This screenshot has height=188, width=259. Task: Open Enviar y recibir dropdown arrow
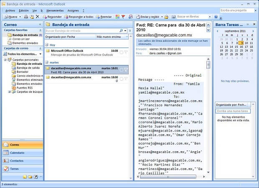(162, 17)
